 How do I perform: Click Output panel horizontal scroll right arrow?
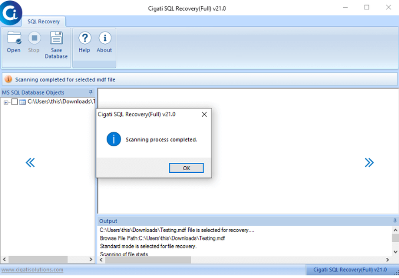click(387, 260)
